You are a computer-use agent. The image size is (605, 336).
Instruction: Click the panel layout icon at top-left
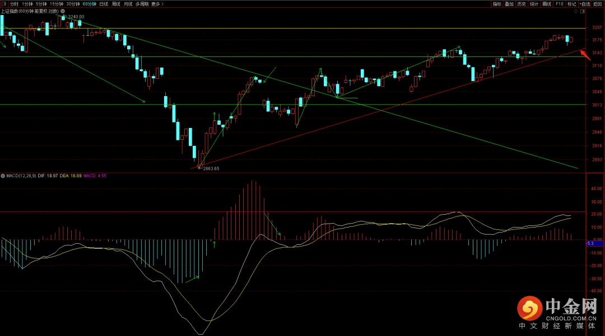(x=4, y=4)
